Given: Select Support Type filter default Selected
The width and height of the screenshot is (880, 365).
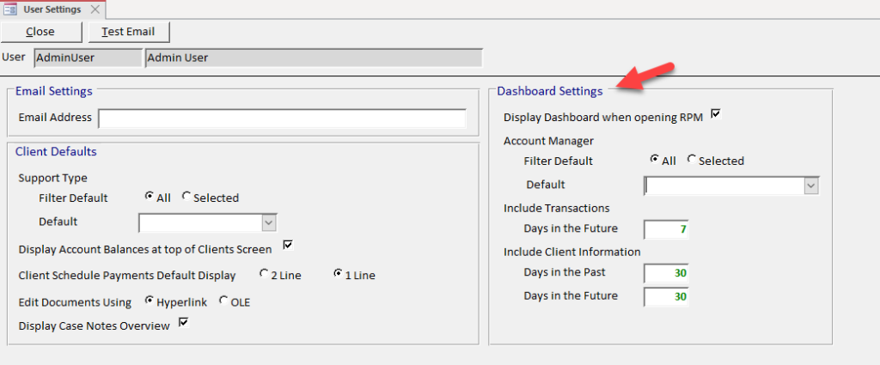Looking at the screenshot, I should [186, 196].
